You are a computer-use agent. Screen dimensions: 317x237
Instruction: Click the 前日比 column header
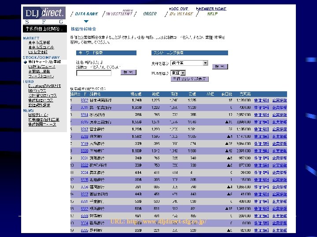click(227, 94)
